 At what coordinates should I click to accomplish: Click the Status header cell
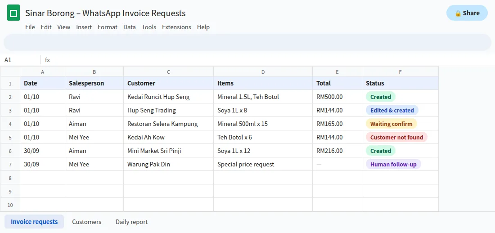tap(400, 83)
